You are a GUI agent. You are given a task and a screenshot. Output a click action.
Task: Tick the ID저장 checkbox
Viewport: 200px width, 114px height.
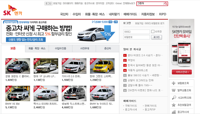[x=153, y=31]
